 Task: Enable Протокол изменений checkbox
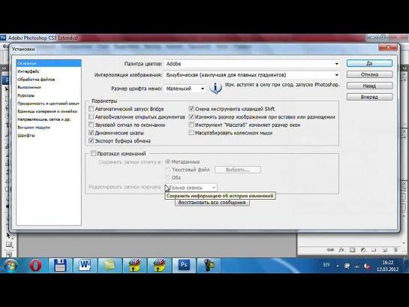pyautogui.click(x=93, y=153)
